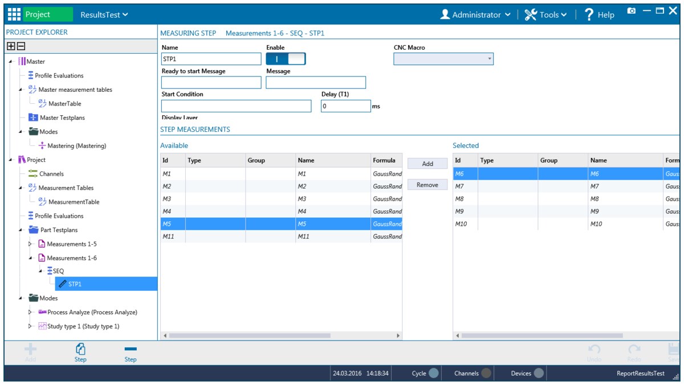The image size is (684, 385).
Task: Click the Step button with minus icon
Action: tap(131, 352)
